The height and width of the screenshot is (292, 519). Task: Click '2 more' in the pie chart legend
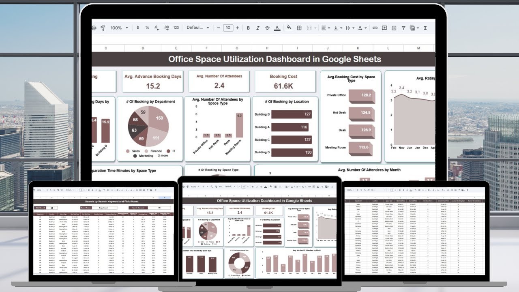click(163, 155)
